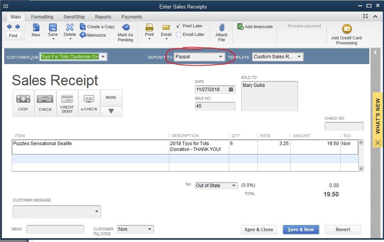The image size is (384, 242).
Task: Open the Customer Message dropdown
Action: click(x=97, y=212)
